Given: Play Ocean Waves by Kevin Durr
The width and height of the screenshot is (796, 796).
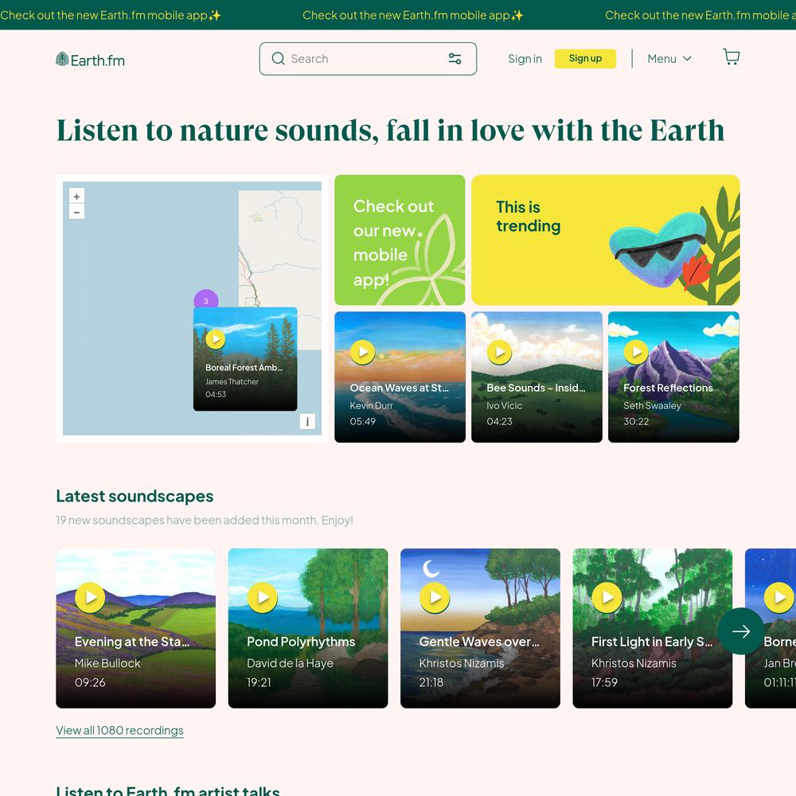Looking at the screenshot, I should pyautogui.click(x=362, y=352).
